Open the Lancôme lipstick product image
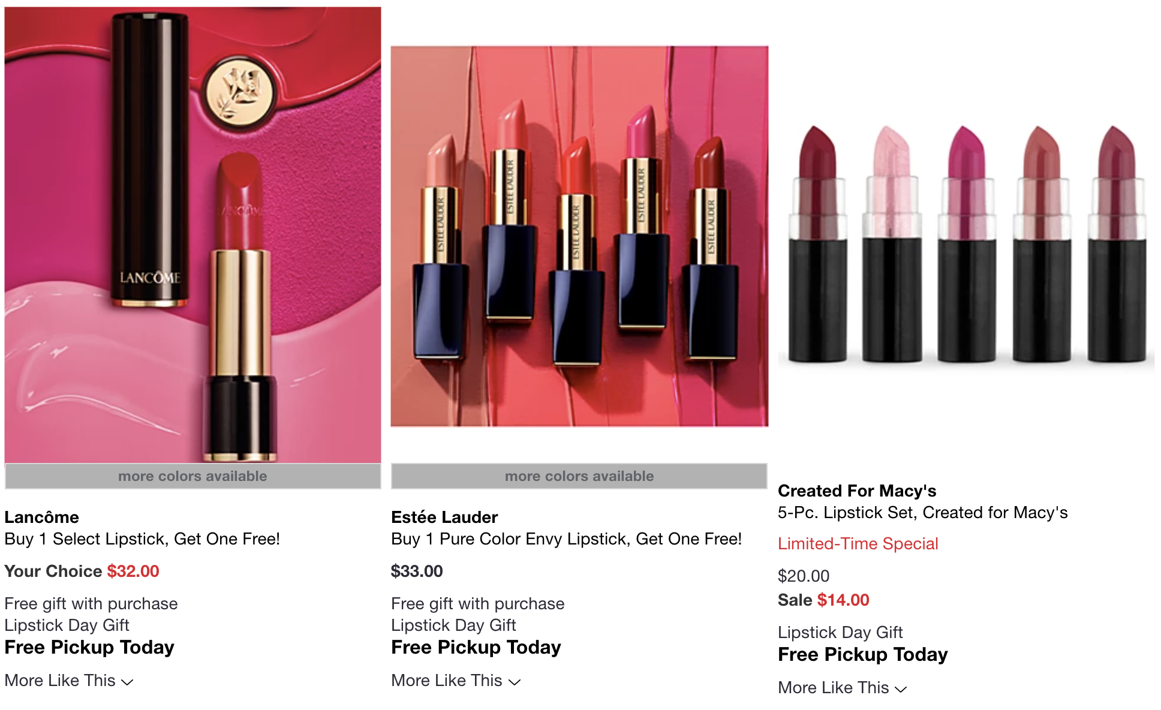 click(193, 234)
